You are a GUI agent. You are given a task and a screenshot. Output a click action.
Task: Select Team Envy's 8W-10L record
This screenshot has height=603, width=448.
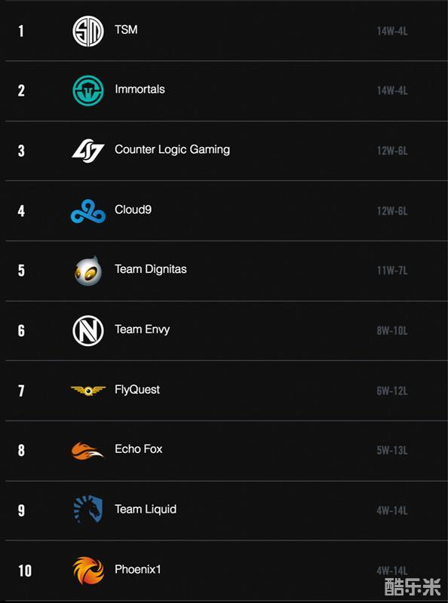(x=392, y=331)
